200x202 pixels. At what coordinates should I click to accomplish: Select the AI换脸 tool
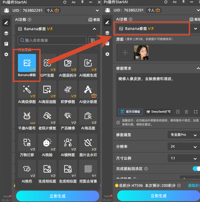click(47, 142)
